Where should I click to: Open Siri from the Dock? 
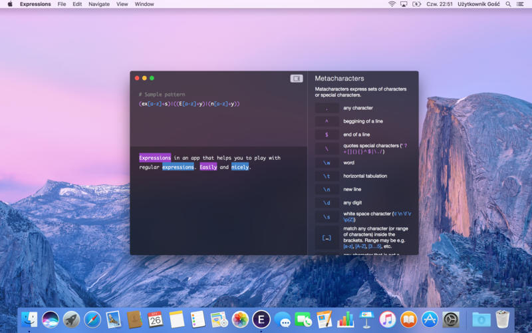(51, 320)
